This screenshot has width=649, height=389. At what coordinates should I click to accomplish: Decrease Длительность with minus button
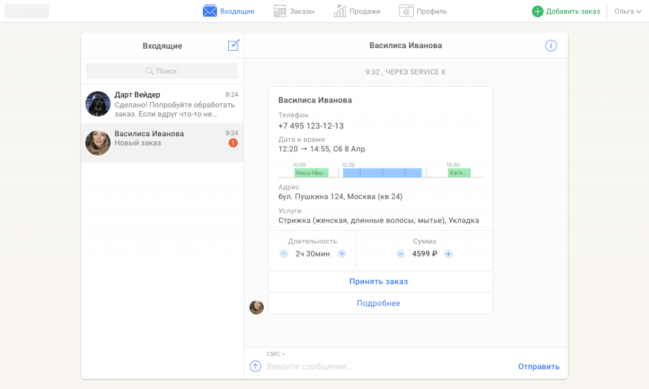click(283, 253)
